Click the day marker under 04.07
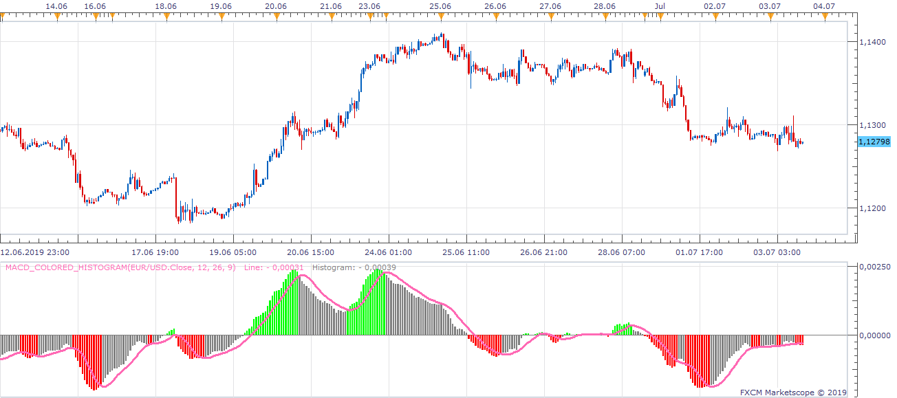This screenshot has height=398, width=897. 825,15
